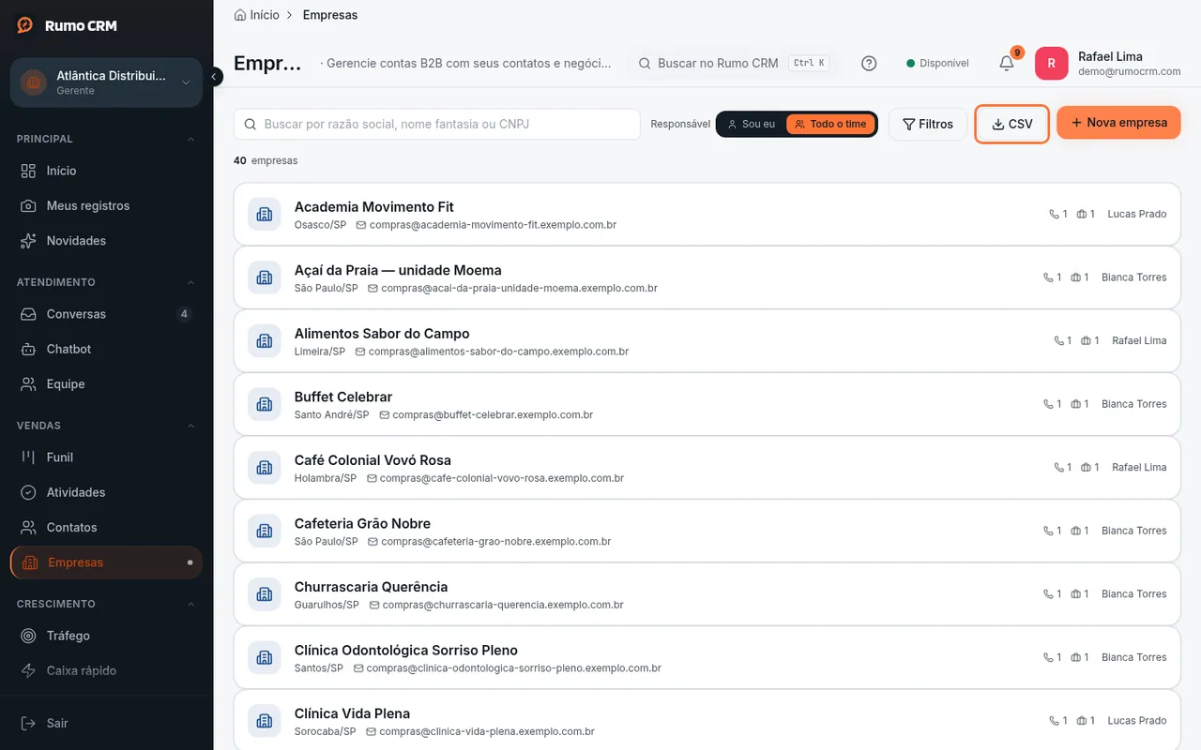Open the Novidades page
Viewport: 1201px width, 750px height.
pos(106,241)
